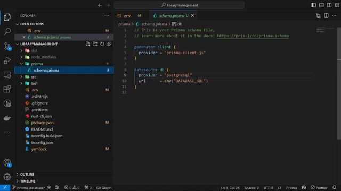Click the librarymanagement command center search box
The image size is (341, 191).
[x=179, y=5]
